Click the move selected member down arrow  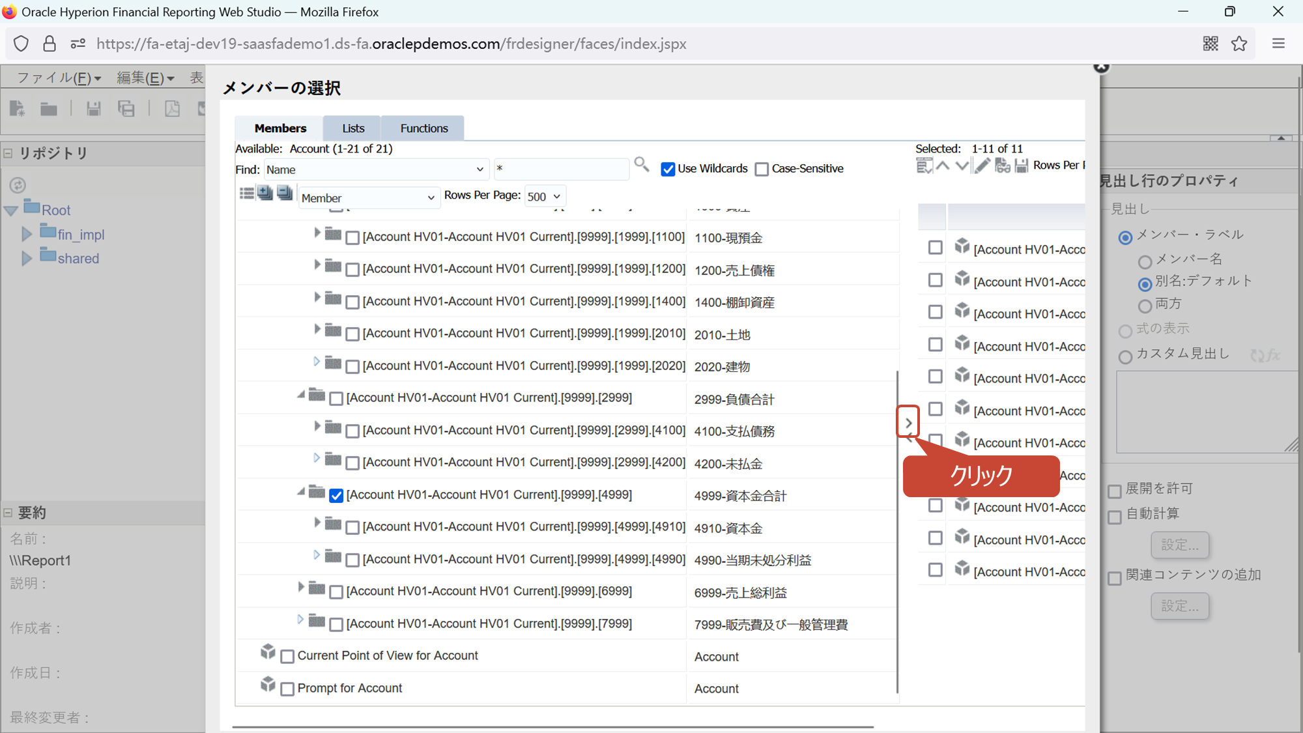click(x=962, y=165)
